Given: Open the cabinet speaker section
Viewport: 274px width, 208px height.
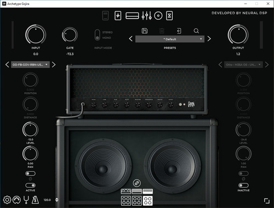Looking at the screenshot, I should coord(158,16).
